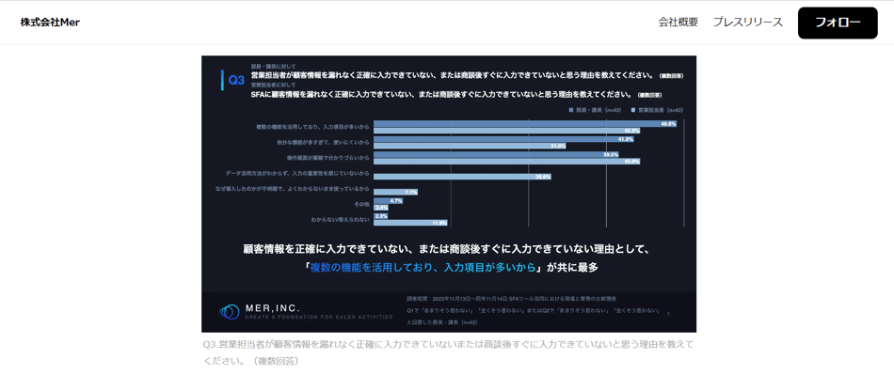This screenshot has width=894, height=375.
Task: Click the 部長・課長 legend swatch
Action: point(570,109)
